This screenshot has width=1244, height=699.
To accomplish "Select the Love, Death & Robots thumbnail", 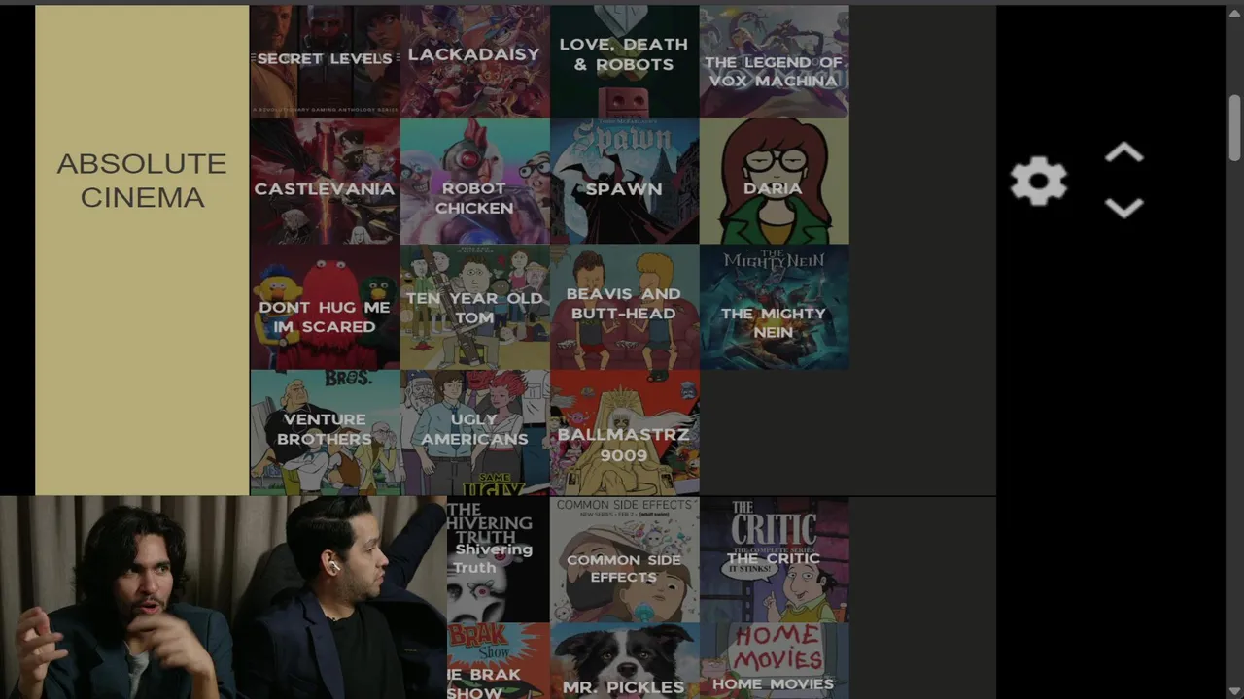I will pos(624,61).
